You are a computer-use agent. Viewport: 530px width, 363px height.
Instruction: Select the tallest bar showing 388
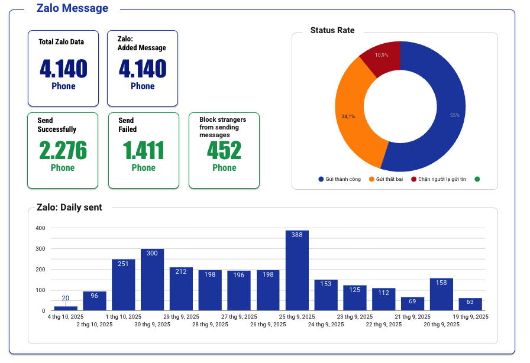[x=297, y=271]
